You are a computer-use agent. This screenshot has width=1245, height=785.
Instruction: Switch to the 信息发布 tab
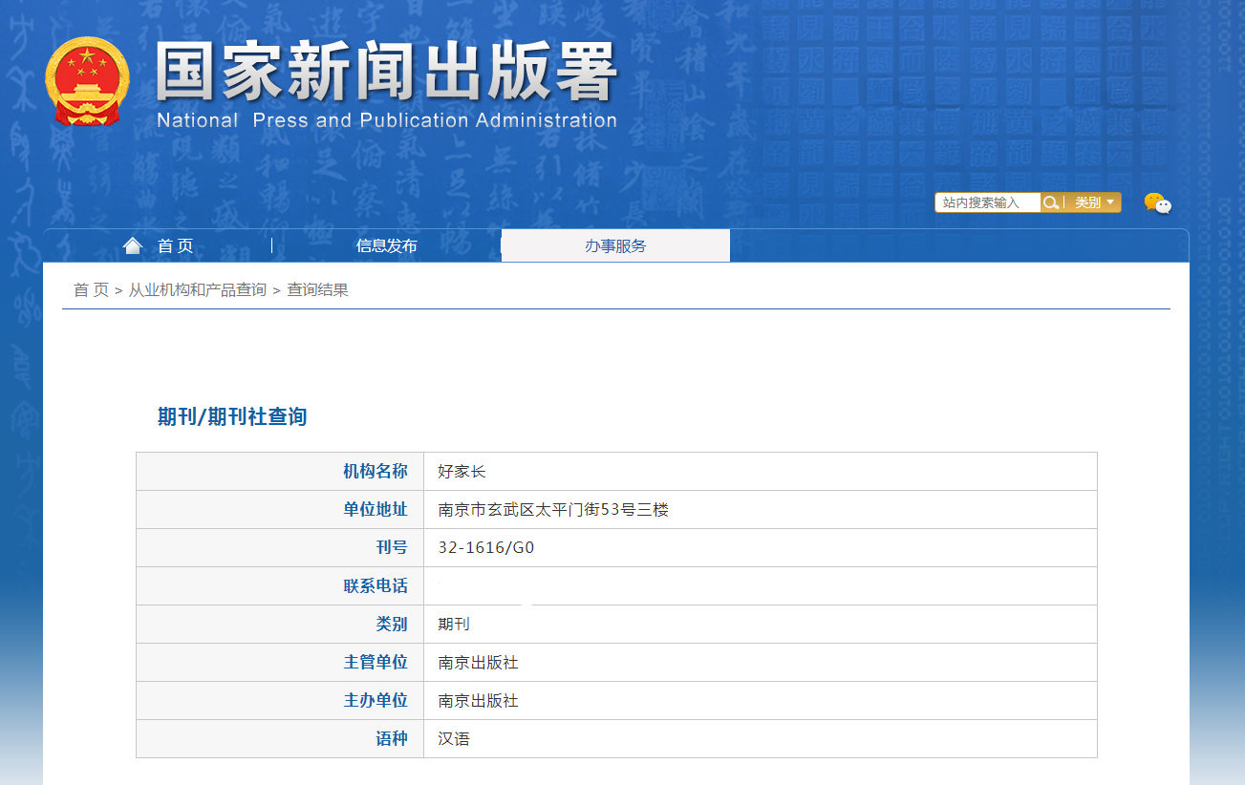coord(386,246)
